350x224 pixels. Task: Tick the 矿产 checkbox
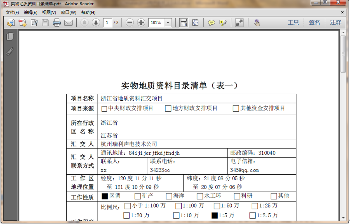138,196
